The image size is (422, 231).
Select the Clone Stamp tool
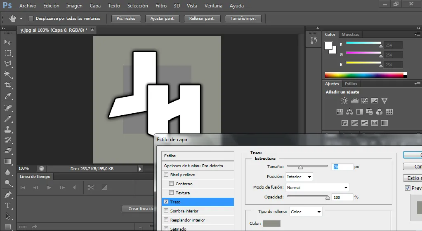click(x=8, y=129)
